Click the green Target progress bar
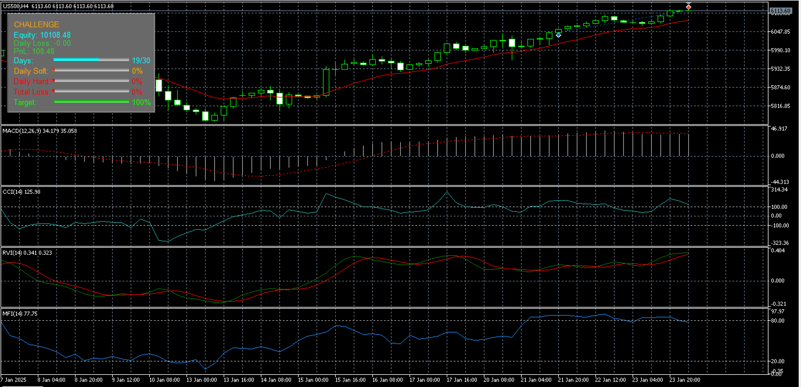 (91, 102)
